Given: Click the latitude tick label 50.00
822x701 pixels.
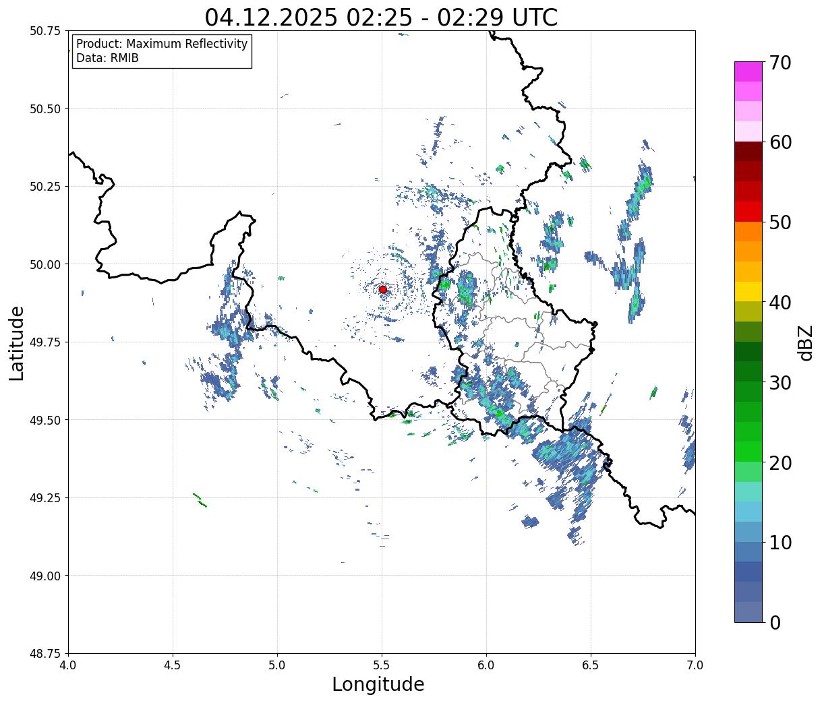Looking at the screenshot, I should tap(45, 264).
